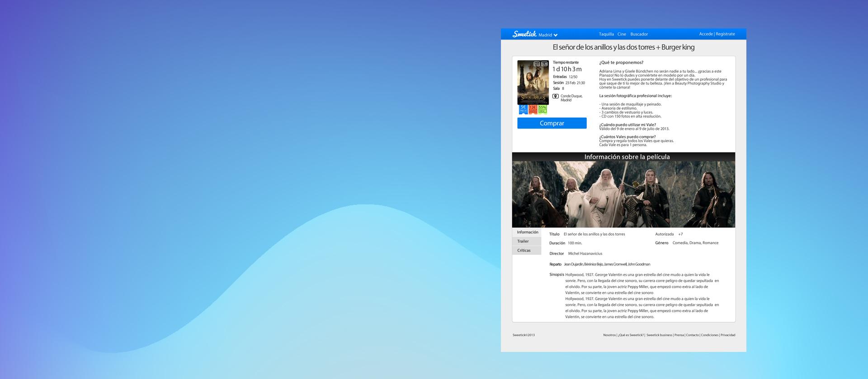The image size is (868, 379).
Task: Click the movie poster thumbnail
Action: 533,83
